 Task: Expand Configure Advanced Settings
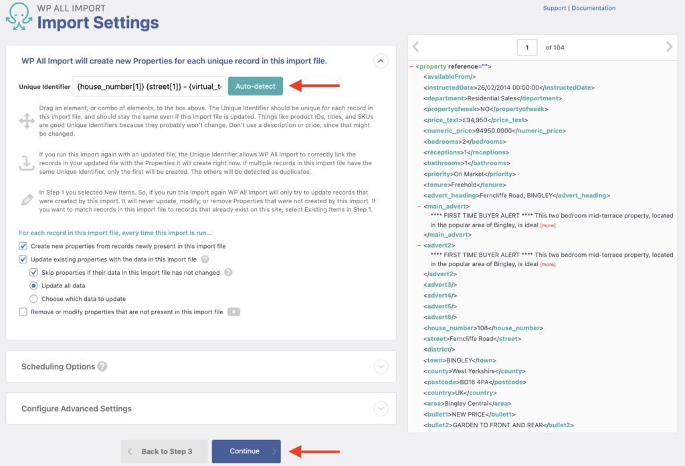pyautogui.click(x=381, y=408)
